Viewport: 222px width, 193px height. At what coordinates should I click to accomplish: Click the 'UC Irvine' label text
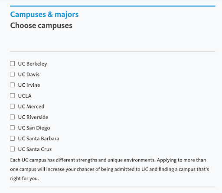(29, 85)
